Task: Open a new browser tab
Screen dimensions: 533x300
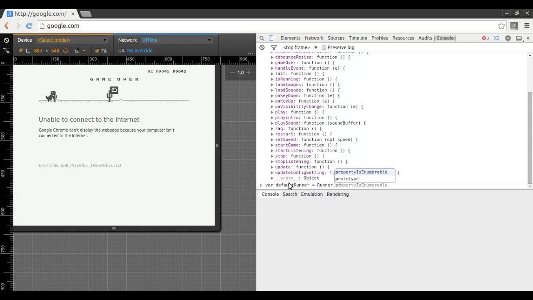Action: pyautogui.click(x=85, y=14)
